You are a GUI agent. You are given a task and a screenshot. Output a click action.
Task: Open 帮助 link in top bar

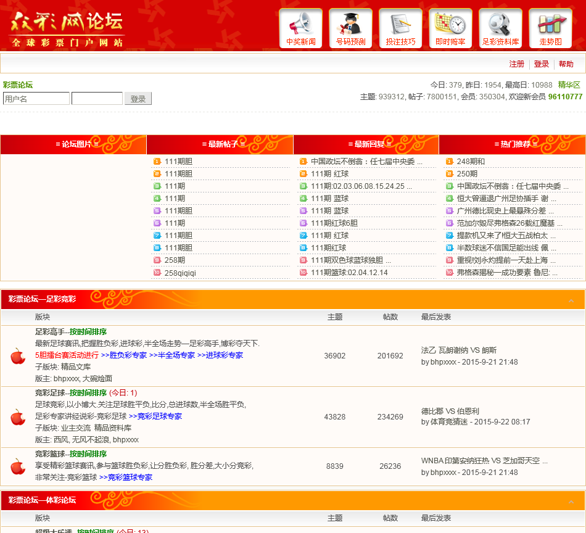pos(566,64)
